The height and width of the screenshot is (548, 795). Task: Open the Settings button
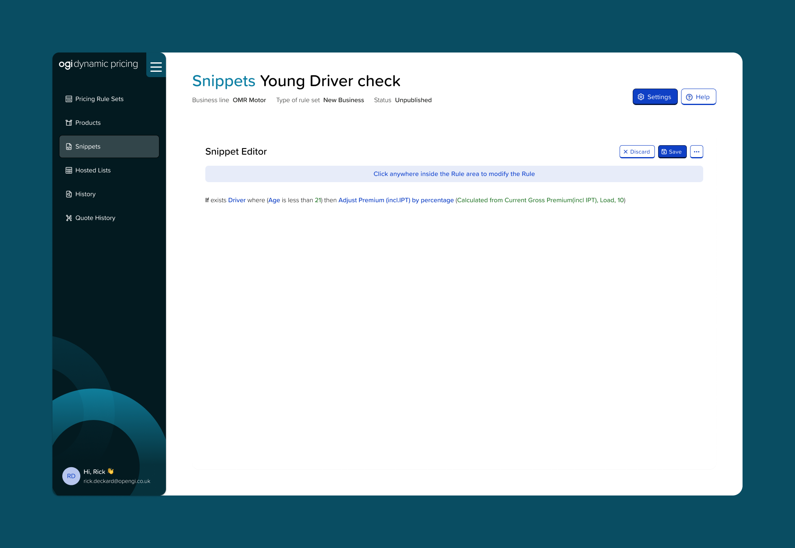click(x=654, y=97)
